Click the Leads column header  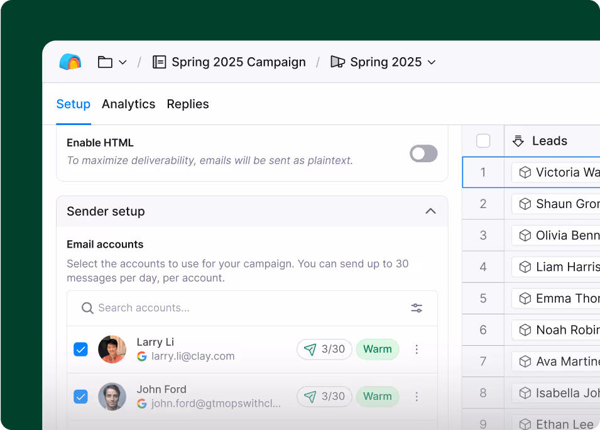552,141
